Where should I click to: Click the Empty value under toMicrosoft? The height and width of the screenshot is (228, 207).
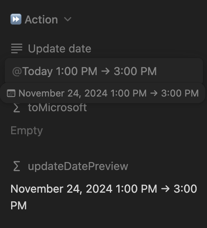(x=27, y=131)
